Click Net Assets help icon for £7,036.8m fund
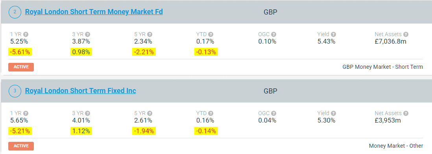The width and height of the screenshot is (432, 154). click(x=406, y=35)
